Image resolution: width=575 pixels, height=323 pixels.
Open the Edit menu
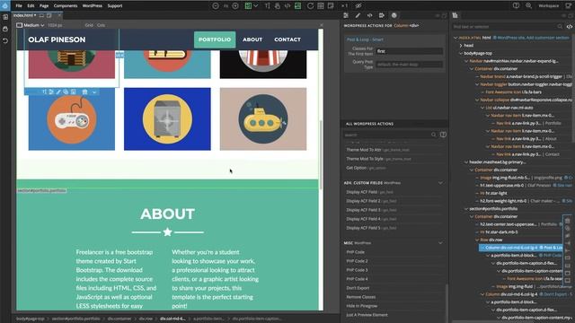click(x=31, y=6)
